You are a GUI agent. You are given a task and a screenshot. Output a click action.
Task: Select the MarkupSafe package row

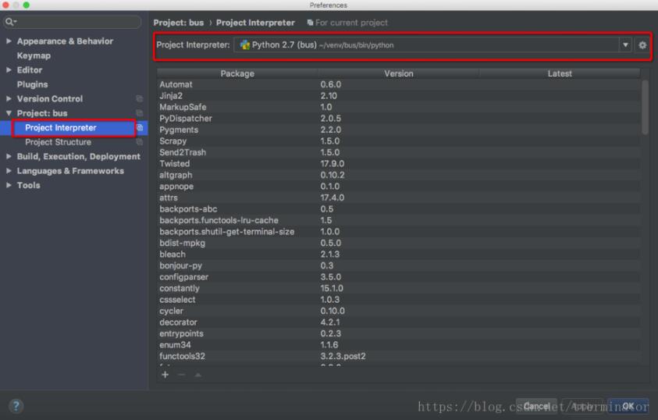tap(399, 107)
